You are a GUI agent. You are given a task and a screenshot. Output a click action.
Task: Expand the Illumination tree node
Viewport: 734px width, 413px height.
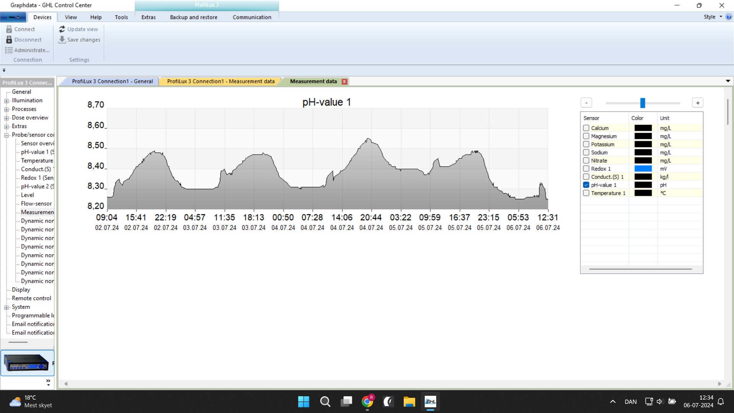click(x=6, y=101)
